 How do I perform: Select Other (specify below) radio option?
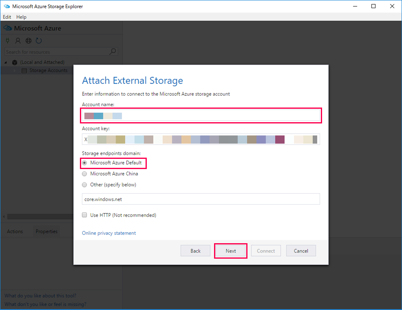pos(84,185)
